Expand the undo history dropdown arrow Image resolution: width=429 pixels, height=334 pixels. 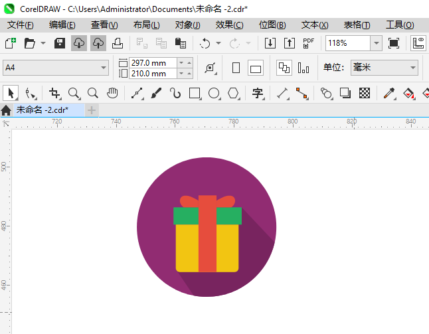218,43
